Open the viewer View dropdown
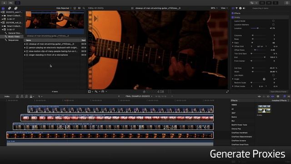291x164 pixels. click(224, 8)
